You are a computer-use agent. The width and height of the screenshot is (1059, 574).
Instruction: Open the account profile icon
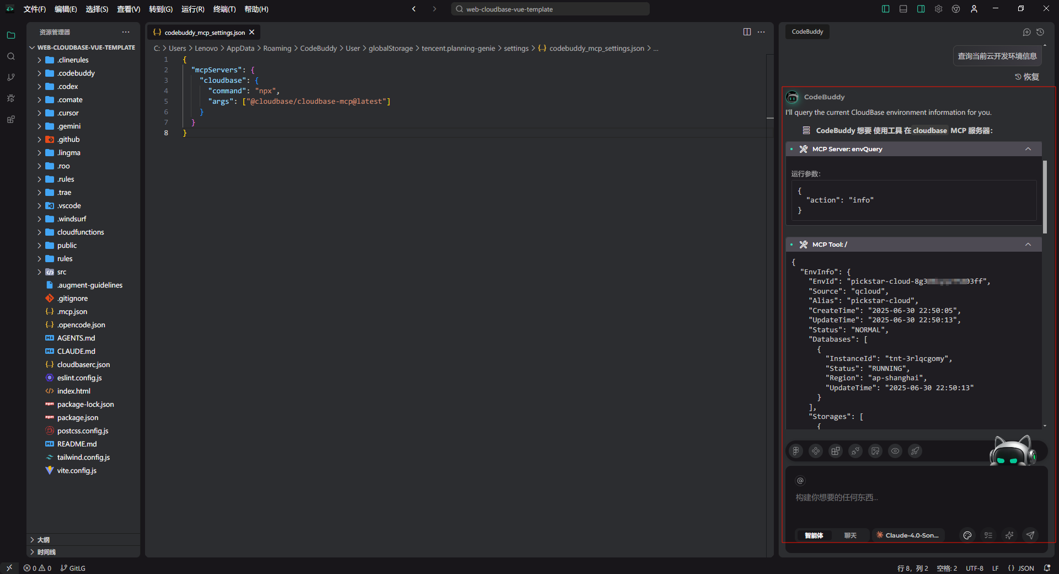tap(974, 9)
